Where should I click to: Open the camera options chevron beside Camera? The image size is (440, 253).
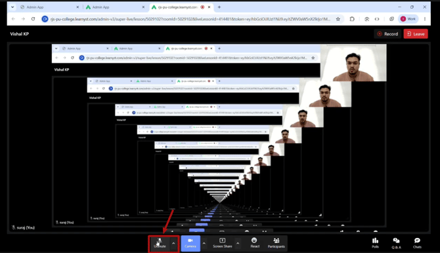pos(204,243)
